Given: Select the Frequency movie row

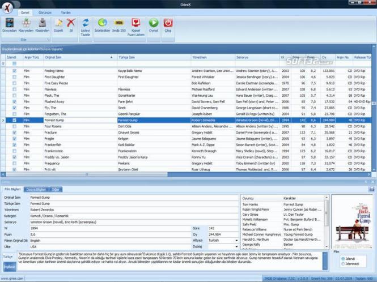Looking at the screenshot, I should click(x=187, y=163).
